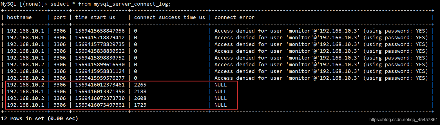Click the first Access denied error message

321,31
